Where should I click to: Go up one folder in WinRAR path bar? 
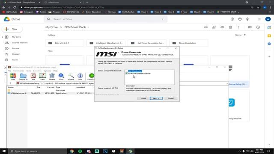pos(10,83)
